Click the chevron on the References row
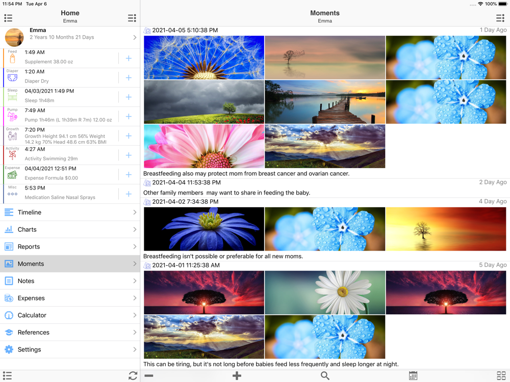The image size is (510, 382). point(135,333)
